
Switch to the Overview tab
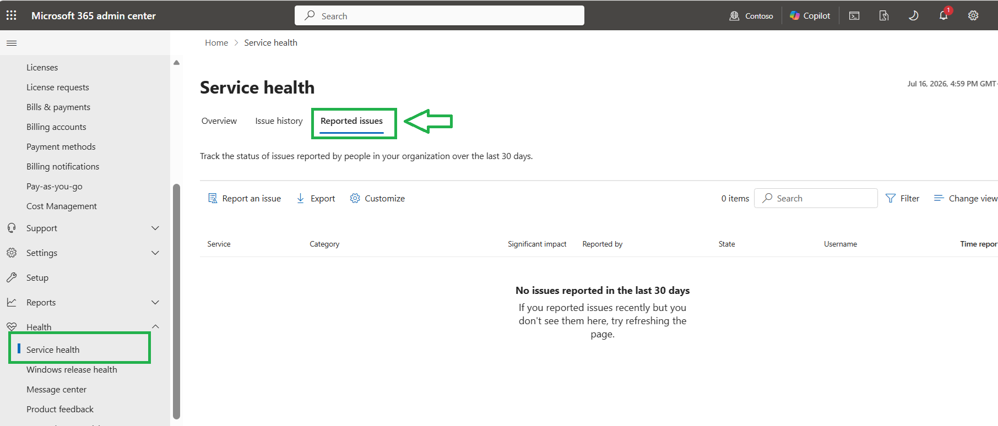pyautogui.click(x=219, y=121)
